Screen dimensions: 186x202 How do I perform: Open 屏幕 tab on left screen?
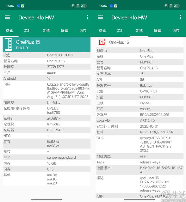[x=65, y=31]
